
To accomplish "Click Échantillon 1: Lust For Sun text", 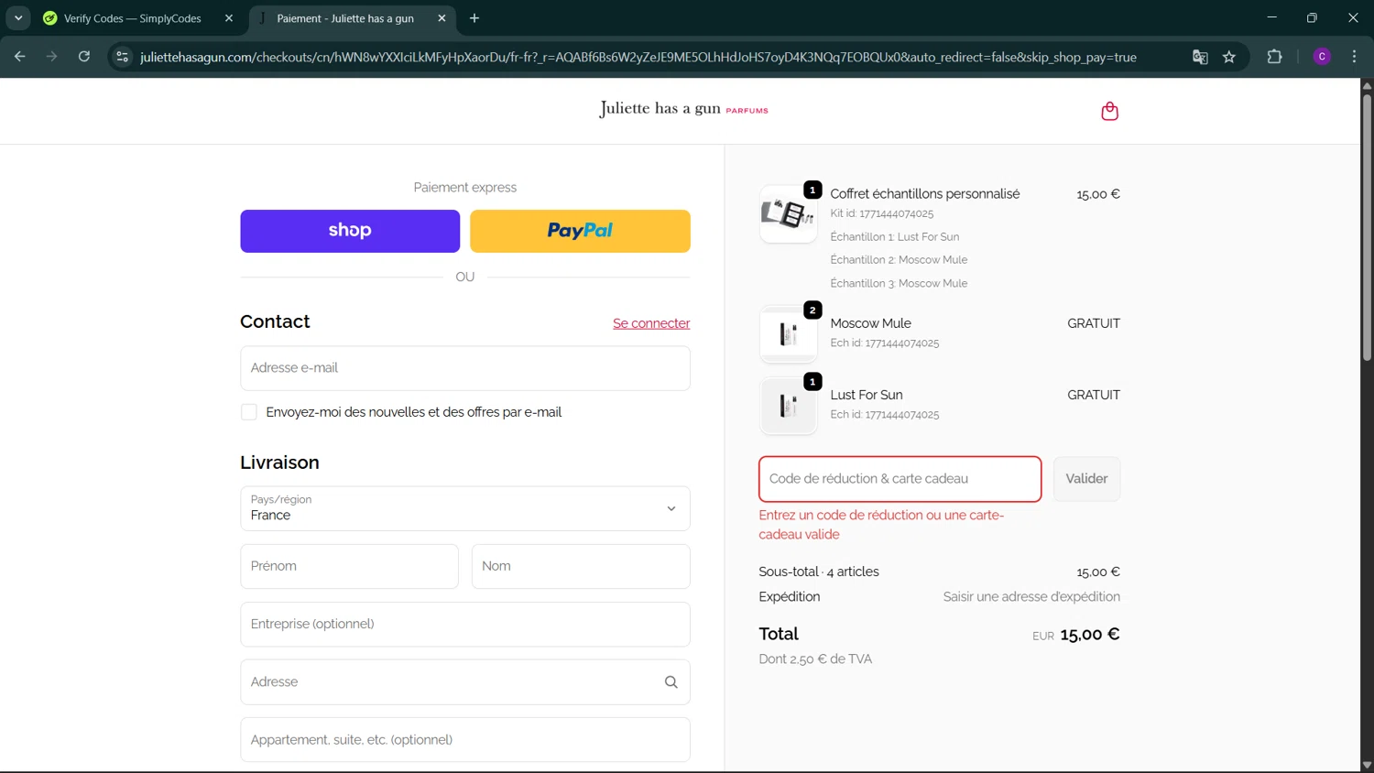I will (895, 236).
